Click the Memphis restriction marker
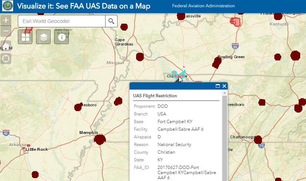The image size is (306, 181). tap(99, 139)
